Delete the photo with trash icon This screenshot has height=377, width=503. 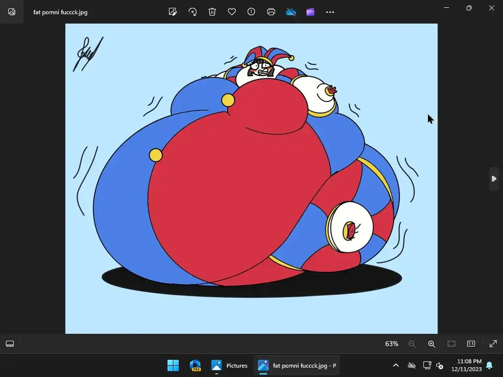212,12
